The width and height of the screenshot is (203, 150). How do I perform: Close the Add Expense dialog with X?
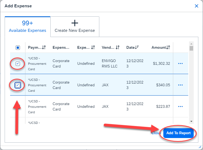click(x=196, y=6)
